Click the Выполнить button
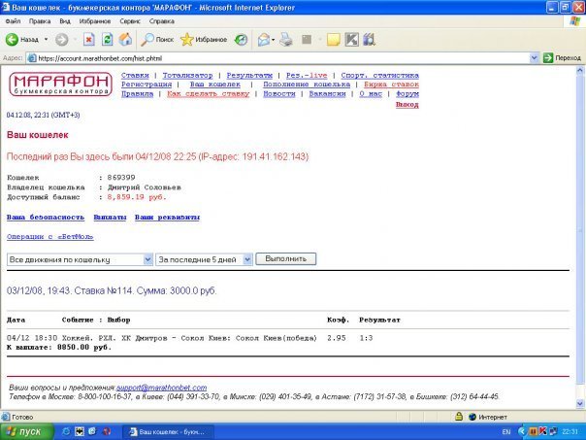Screen dimensions: 586x440 tap(286, 259)
